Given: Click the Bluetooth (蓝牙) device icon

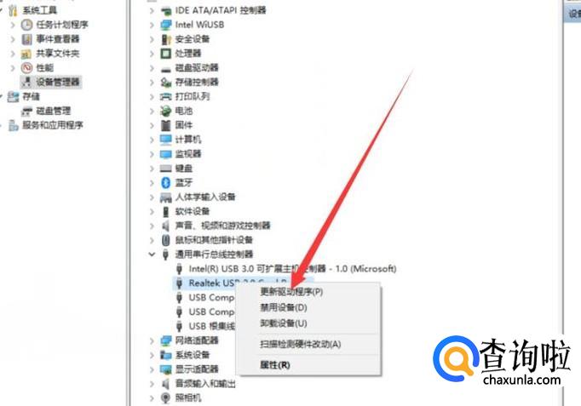Looking at the screenshot, I should [165, 182].
